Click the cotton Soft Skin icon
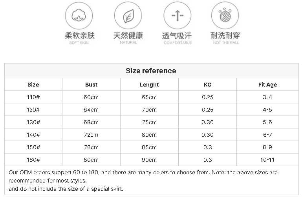This screenshot has width=302, height=197. [79, 16]
